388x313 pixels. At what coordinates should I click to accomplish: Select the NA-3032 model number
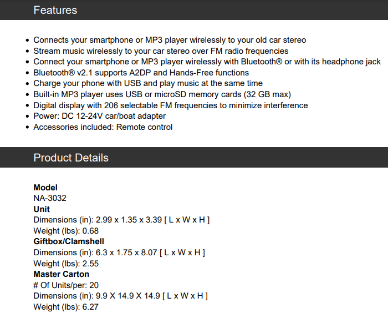click(x=50, y=198)
